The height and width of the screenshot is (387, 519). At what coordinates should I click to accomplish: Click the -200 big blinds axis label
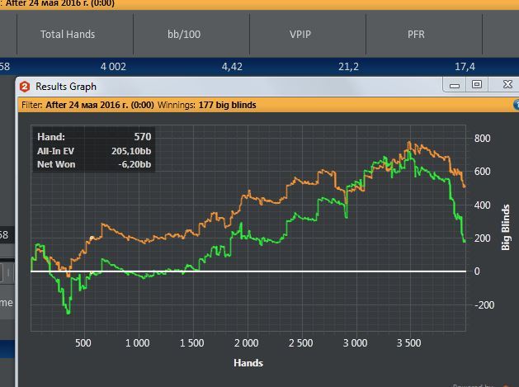click(484, 304)
